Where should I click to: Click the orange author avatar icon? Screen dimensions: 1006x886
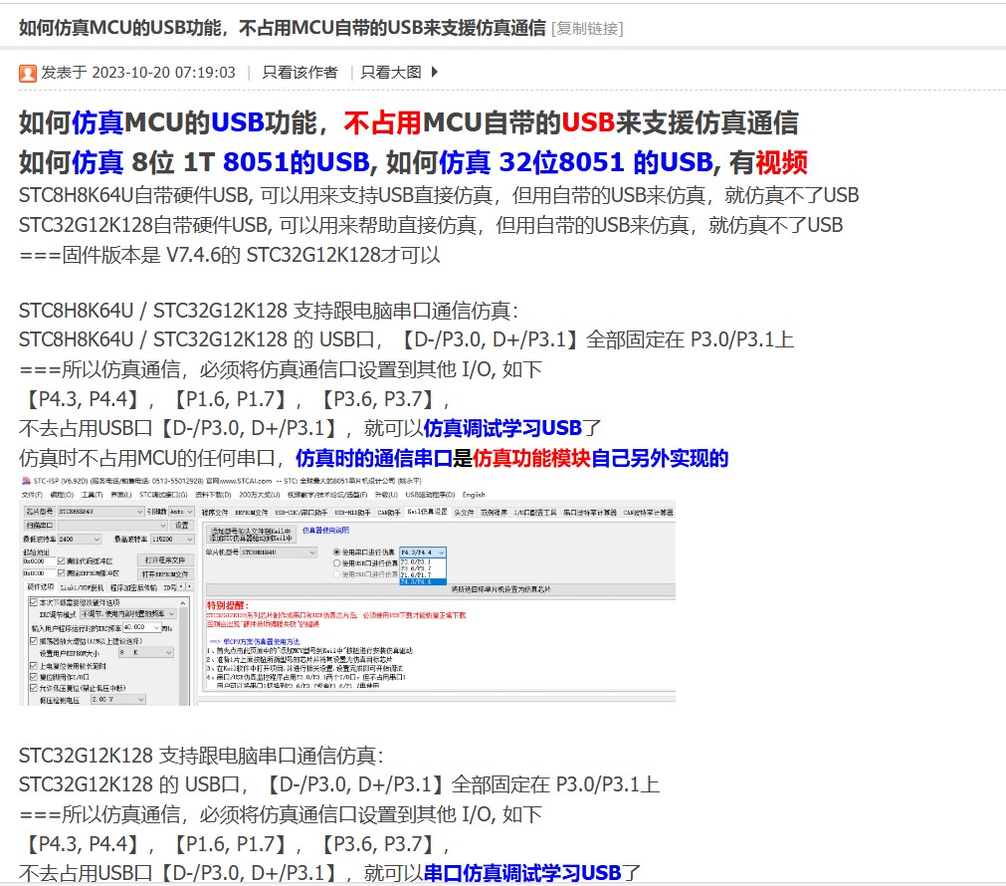(x=28, y=74)
